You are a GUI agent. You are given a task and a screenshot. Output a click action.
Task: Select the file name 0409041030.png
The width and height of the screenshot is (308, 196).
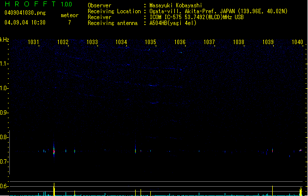[25, 13]
